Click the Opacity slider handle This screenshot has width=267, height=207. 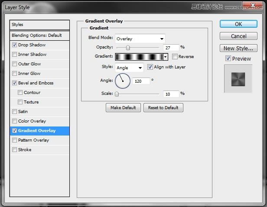[x=128, y=48]
